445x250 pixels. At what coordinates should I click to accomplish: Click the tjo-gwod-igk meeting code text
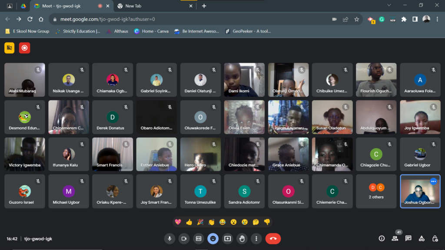[x=38, y=239]
